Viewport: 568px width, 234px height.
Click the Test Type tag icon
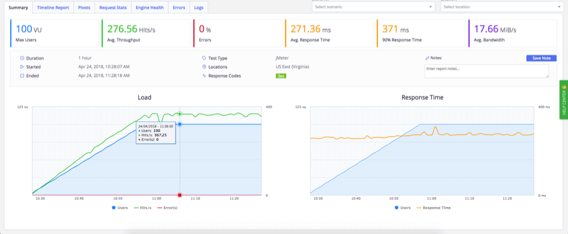(204, 58)
